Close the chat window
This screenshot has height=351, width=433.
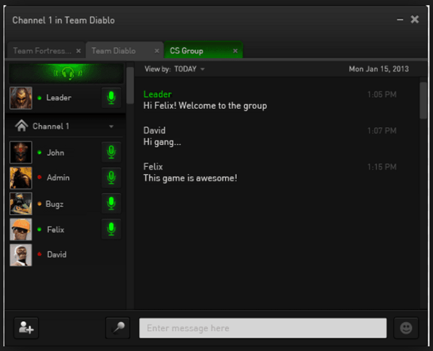[415, 19]
